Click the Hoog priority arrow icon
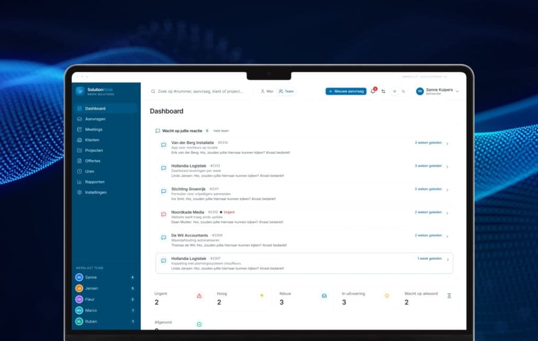Viewport: 538px width, 341px height. (x=262, y=295)
